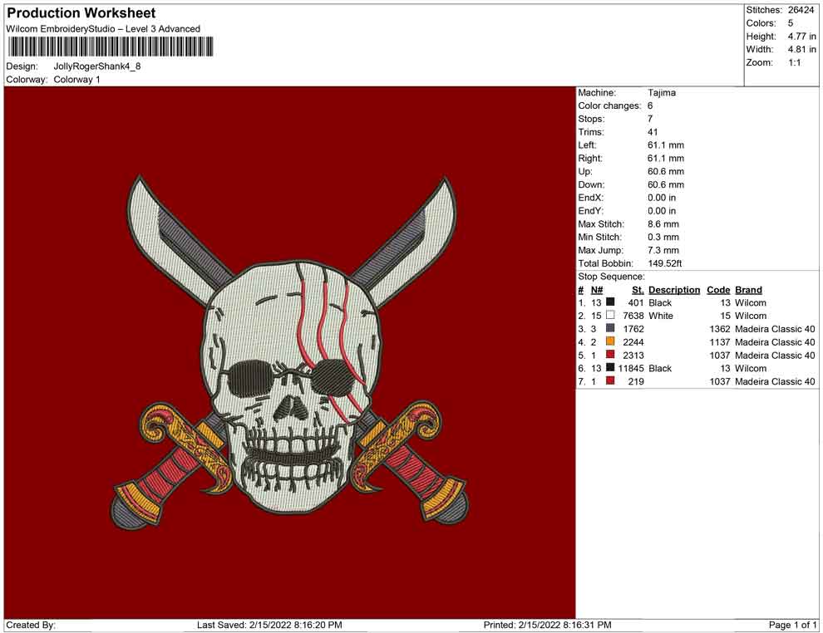This screenshot has height=633, width=823.
Task: Click the Color changes value 6
Action: (650, 105)
